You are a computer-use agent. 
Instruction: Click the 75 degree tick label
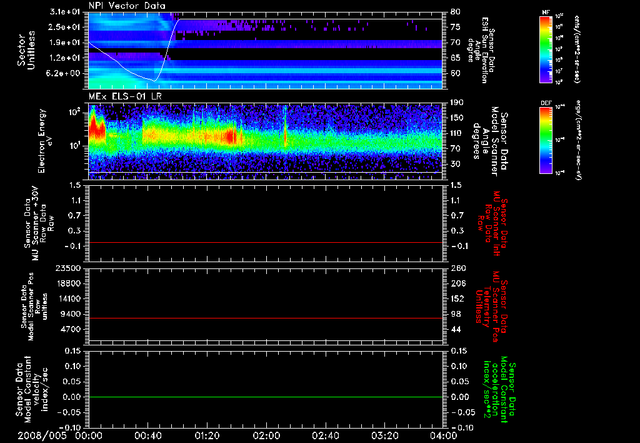tap(456, 27)
